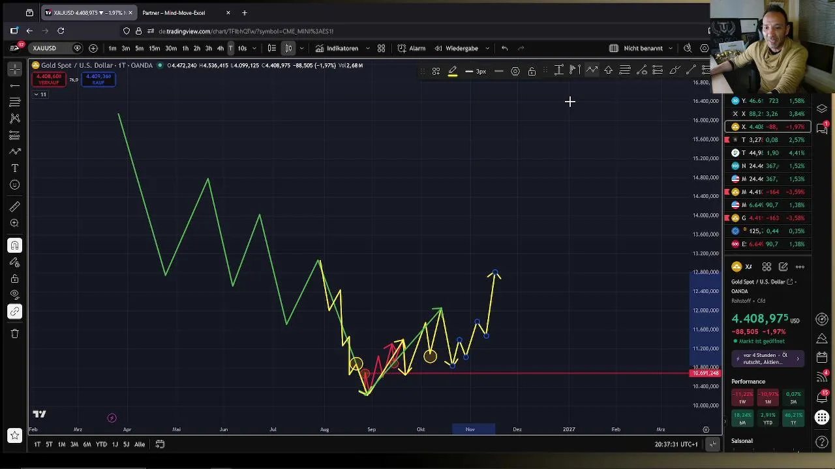Open the forecasting and measurement tools
This screenshot has width=835, height=469.
click(x=14, y=135)
